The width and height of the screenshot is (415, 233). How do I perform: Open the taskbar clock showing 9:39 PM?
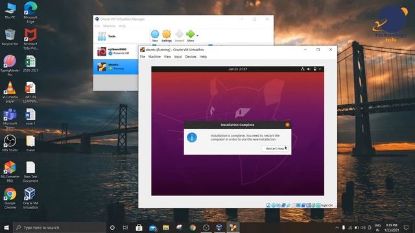click(x=392, y=227)
